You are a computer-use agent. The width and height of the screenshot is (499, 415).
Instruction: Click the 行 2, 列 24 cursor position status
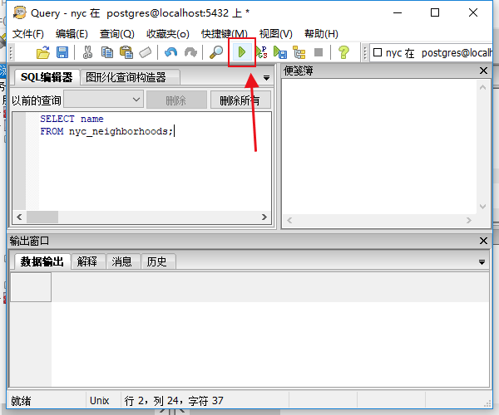(174, 401)
